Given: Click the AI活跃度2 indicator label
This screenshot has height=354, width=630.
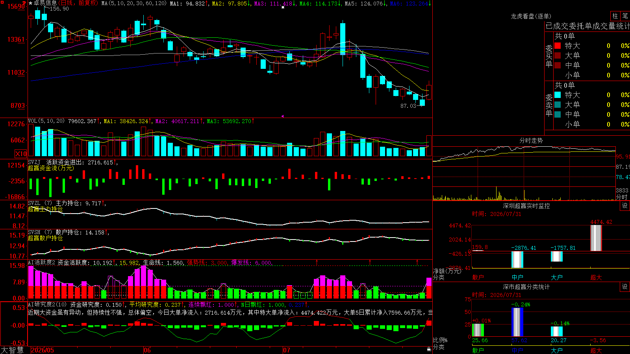Looking at the screenshot, I should pos(41,262).
